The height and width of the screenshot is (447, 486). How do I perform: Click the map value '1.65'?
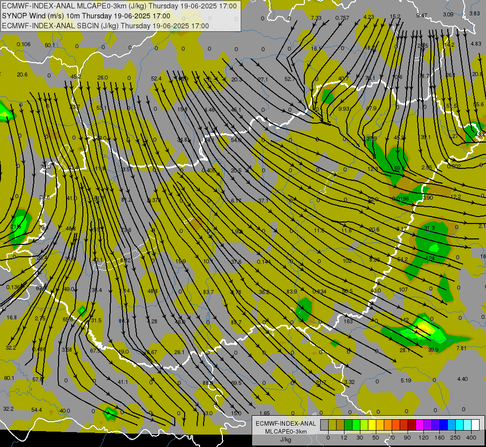point(265,414)
